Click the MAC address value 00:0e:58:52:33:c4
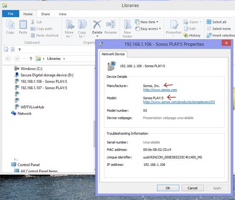The width and height of the screenshot is (235, 200). 157,149
